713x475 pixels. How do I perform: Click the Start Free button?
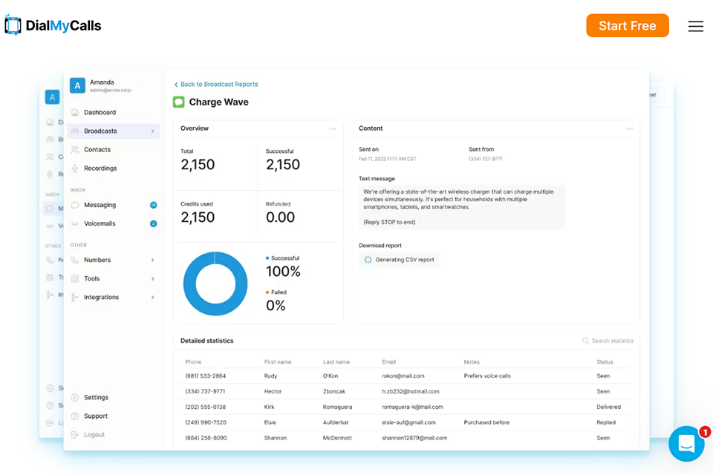click(627, 25)
